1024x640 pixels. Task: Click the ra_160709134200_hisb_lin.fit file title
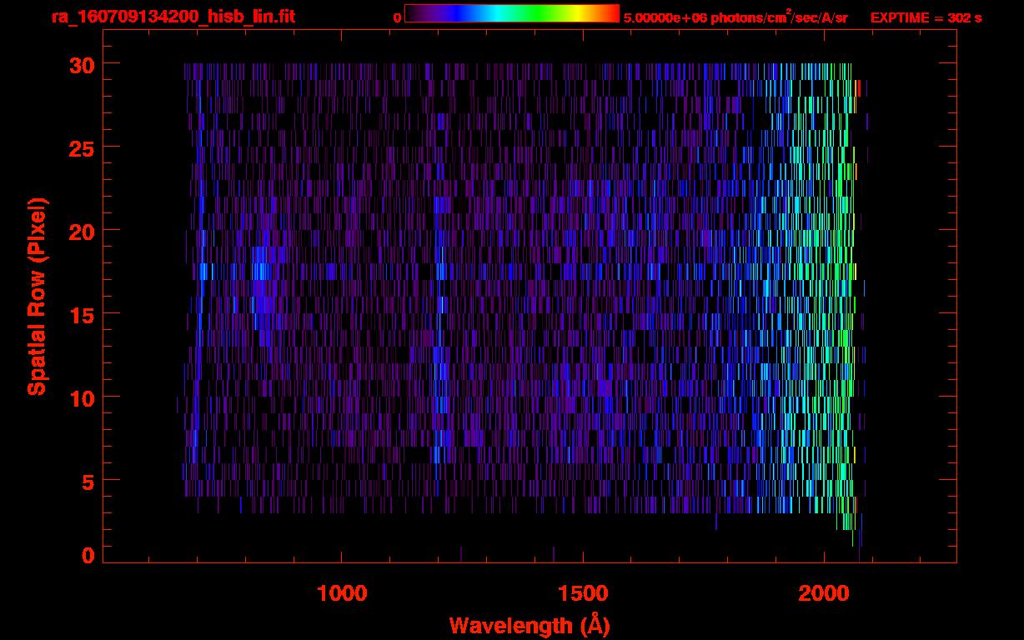tap(173, 17)
